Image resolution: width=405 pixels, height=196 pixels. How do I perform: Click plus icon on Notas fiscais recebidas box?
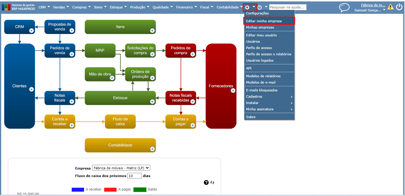coord(193,102)
